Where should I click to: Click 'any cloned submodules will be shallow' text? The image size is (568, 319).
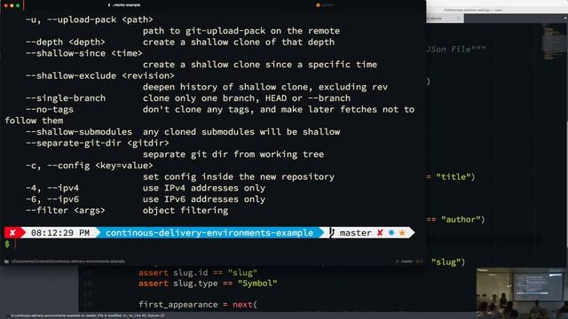coord(241,132)
